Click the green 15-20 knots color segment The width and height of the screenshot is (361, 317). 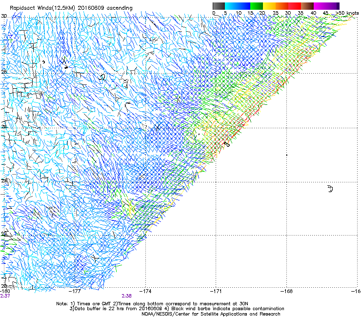click(x=257, y=6)
